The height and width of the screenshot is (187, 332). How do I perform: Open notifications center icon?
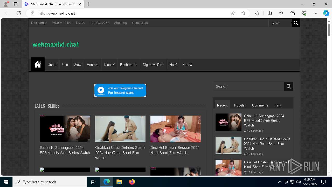coord(323,182)
